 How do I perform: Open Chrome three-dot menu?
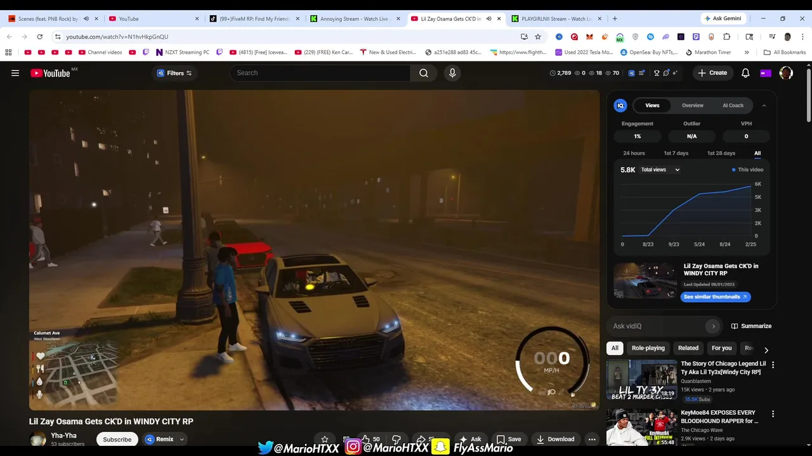pos(802,37)
